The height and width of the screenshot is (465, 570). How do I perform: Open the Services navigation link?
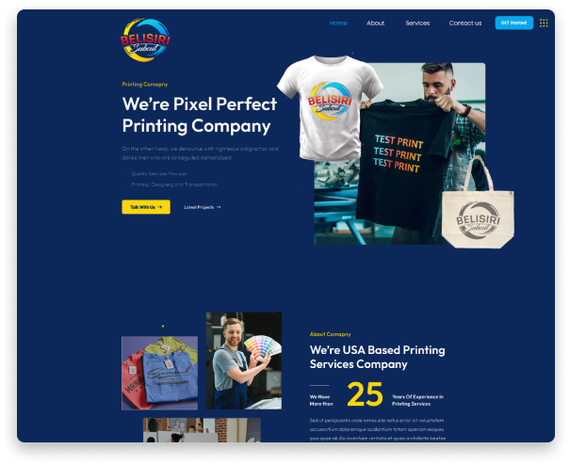point(417,23)
